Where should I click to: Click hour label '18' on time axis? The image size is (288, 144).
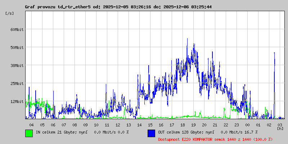[x=183, y=125]
